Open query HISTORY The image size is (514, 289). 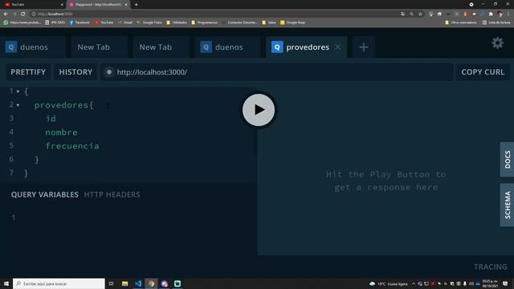tap(75, 72)
